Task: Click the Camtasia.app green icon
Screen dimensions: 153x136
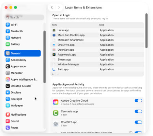Action: (x=56, y=113)
